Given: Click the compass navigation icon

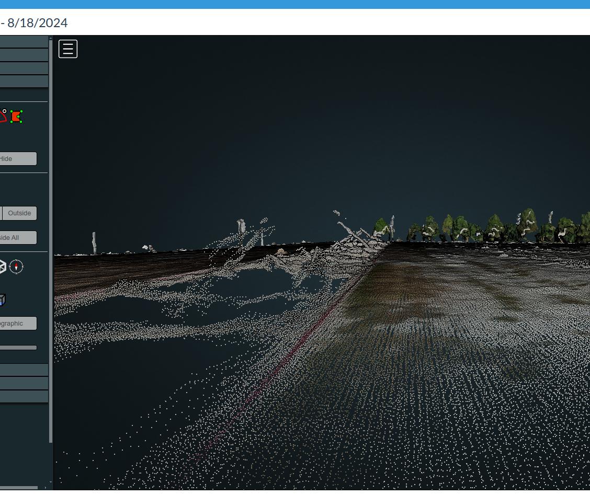Looking at the screenshot, I should [x=16, y=267].
